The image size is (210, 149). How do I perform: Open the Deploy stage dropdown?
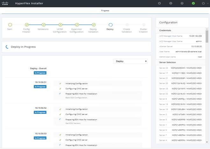point(130,61)
